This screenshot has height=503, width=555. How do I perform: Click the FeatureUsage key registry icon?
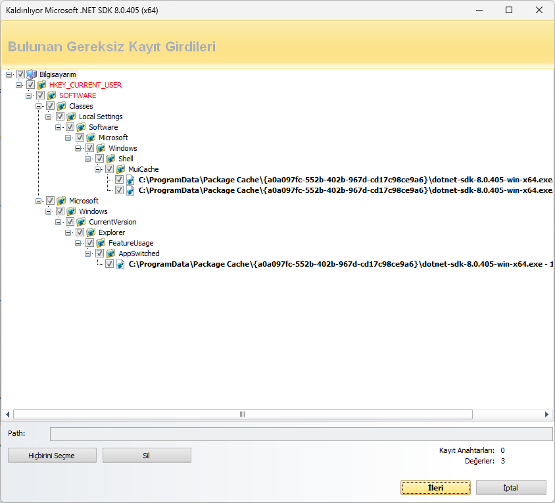pyautogui.click(x=101, y=243)
